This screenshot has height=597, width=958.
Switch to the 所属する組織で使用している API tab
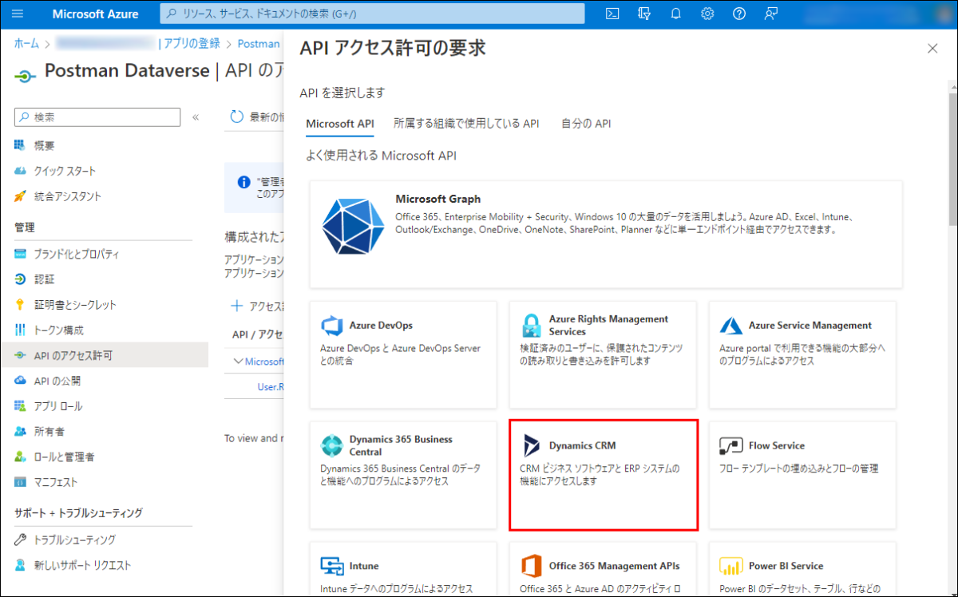pyautogui.click(x=466, y=124)
